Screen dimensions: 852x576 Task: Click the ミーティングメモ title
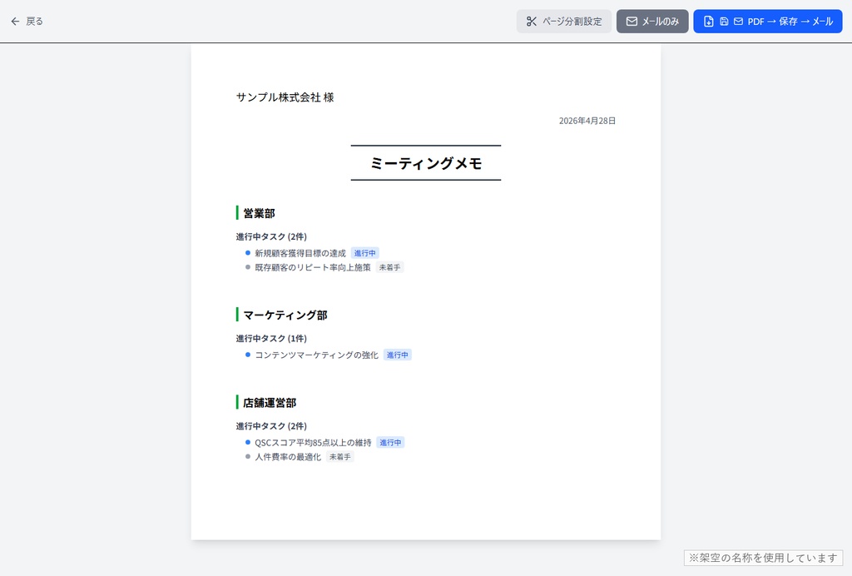pos(426,163)
